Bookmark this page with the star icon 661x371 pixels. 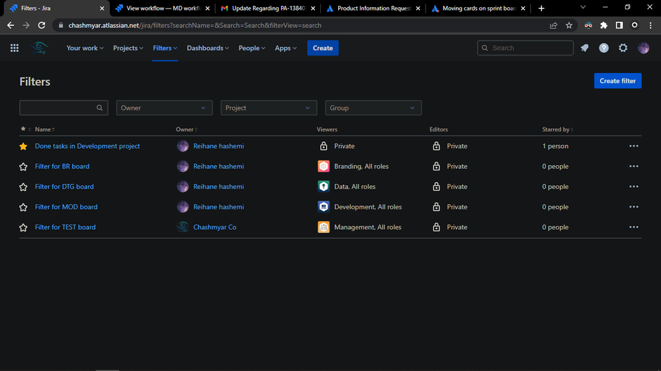click(569, 25)
